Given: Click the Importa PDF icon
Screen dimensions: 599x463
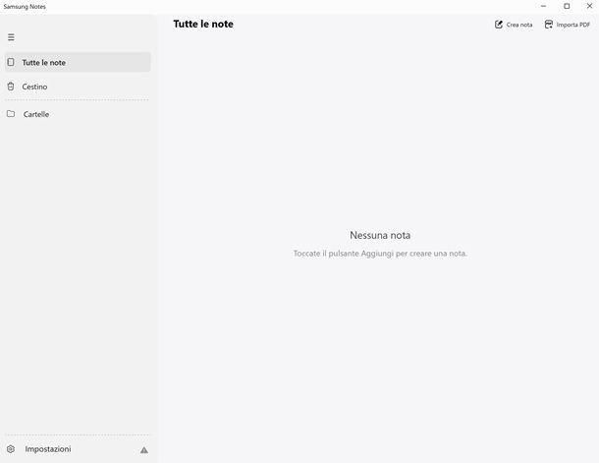Looking at the screenshot, I should pyautogui.click(x=549, y=25).
